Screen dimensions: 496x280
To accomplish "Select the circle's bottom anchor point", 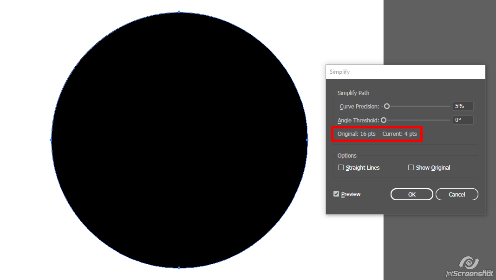I will click(x=179, y=267).
